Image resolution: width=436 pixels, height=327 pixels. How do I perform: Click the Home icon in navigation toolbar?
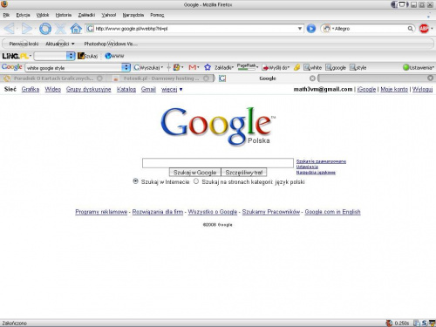76,29
